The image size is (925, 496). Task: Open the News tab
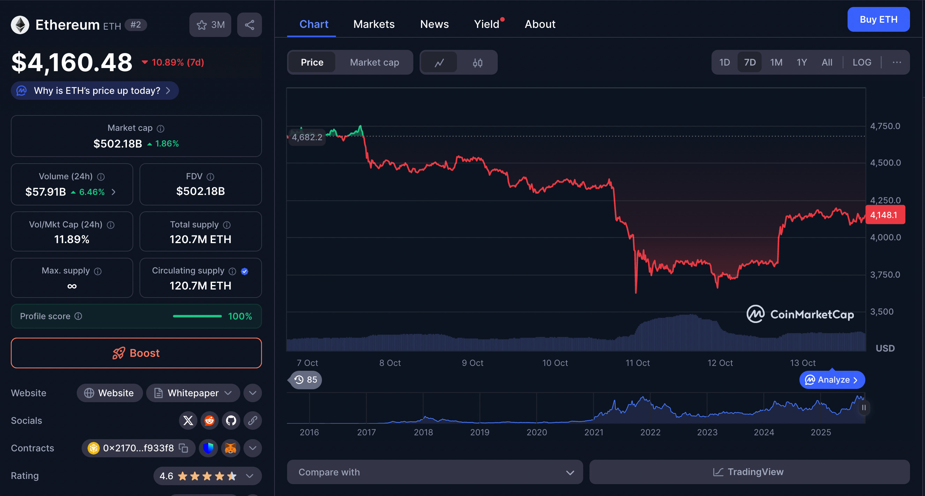tap(435, 24)
